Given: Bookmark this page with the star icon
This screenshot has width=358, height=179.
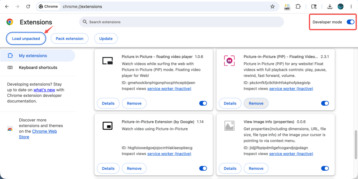Looking at the screenshot, I should pos(272,6).
